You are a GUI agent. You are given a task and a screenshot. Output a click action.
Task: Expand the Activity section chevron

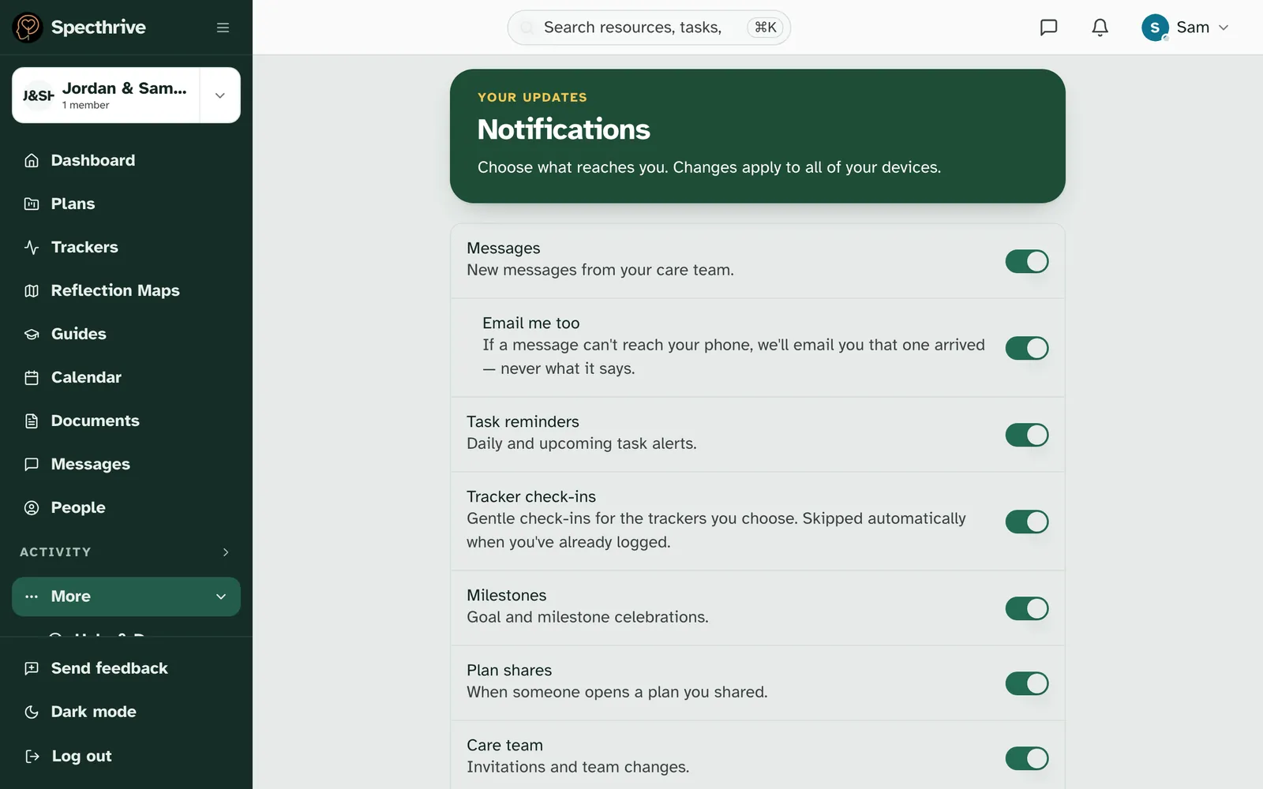tap(226, 552)
